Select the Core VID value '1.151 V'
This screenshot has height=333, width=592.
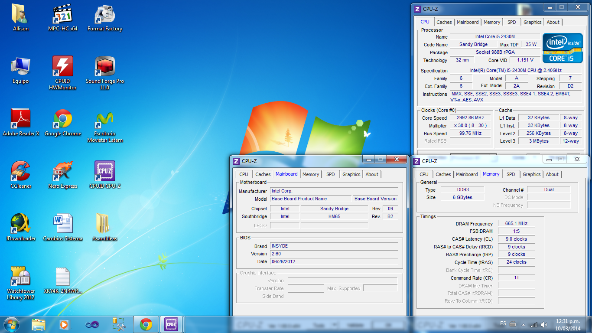tap(525, 60)
